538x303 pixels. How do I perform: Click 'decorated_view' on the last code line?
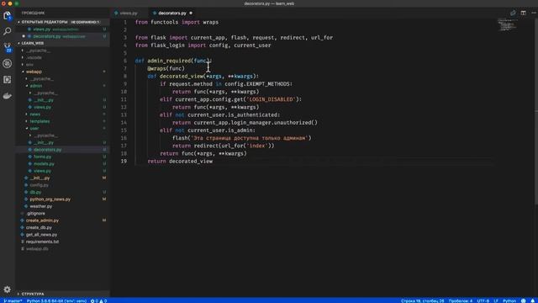[191, 161]
